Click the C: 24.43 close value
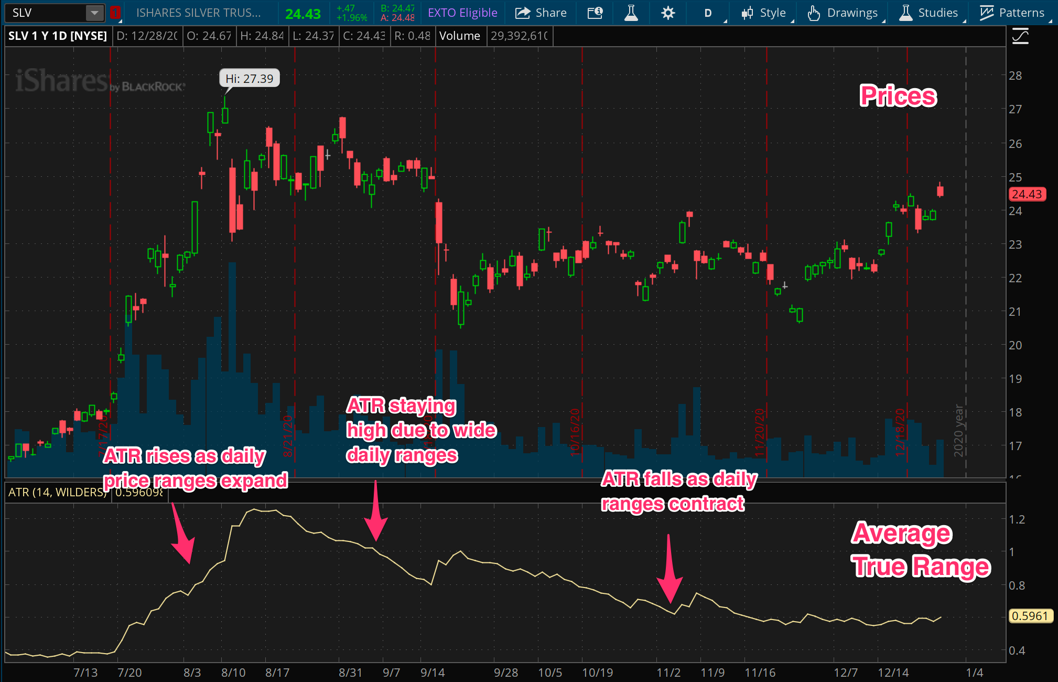1058x682 pixels. coord(364,36)
